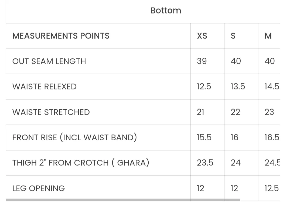Screen dimensions: 290x202
Task: Select the WAISTE RELEXED row label
Action: point(45,87)
